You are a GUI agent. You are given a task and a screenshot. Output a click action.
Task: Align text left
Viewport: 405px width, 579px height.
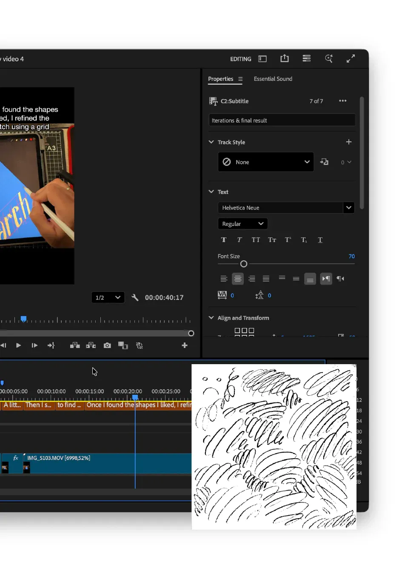(224, 279)
